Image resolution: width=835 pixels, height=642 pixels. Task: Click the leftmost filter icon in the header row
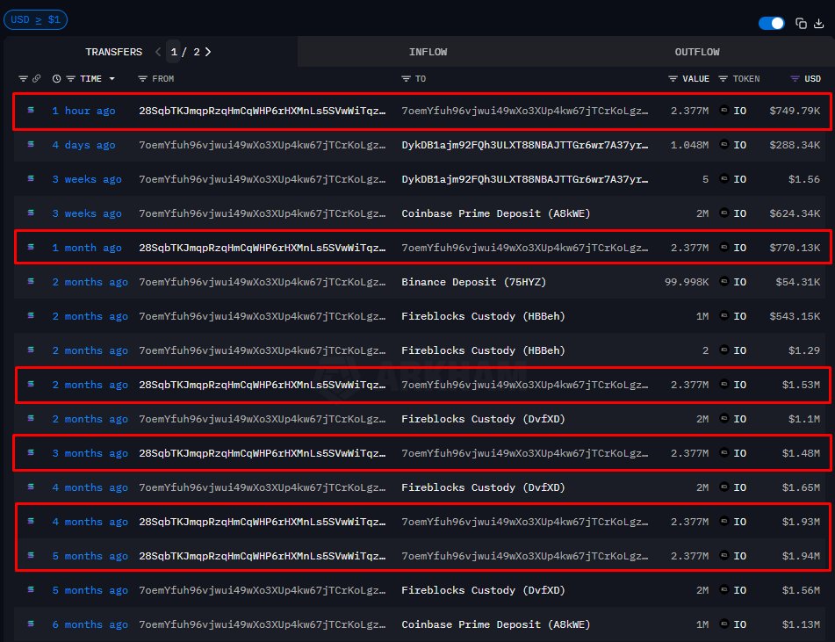23,79
